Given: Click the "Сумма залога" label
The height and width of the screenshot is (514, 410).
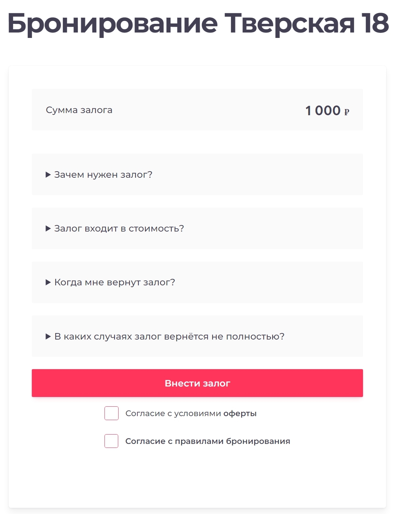Looking at the screenshot, I should (79, 110).
